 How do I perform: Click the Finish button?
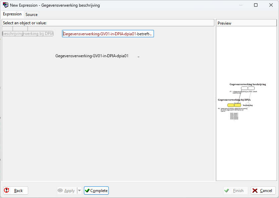point(235,191)
